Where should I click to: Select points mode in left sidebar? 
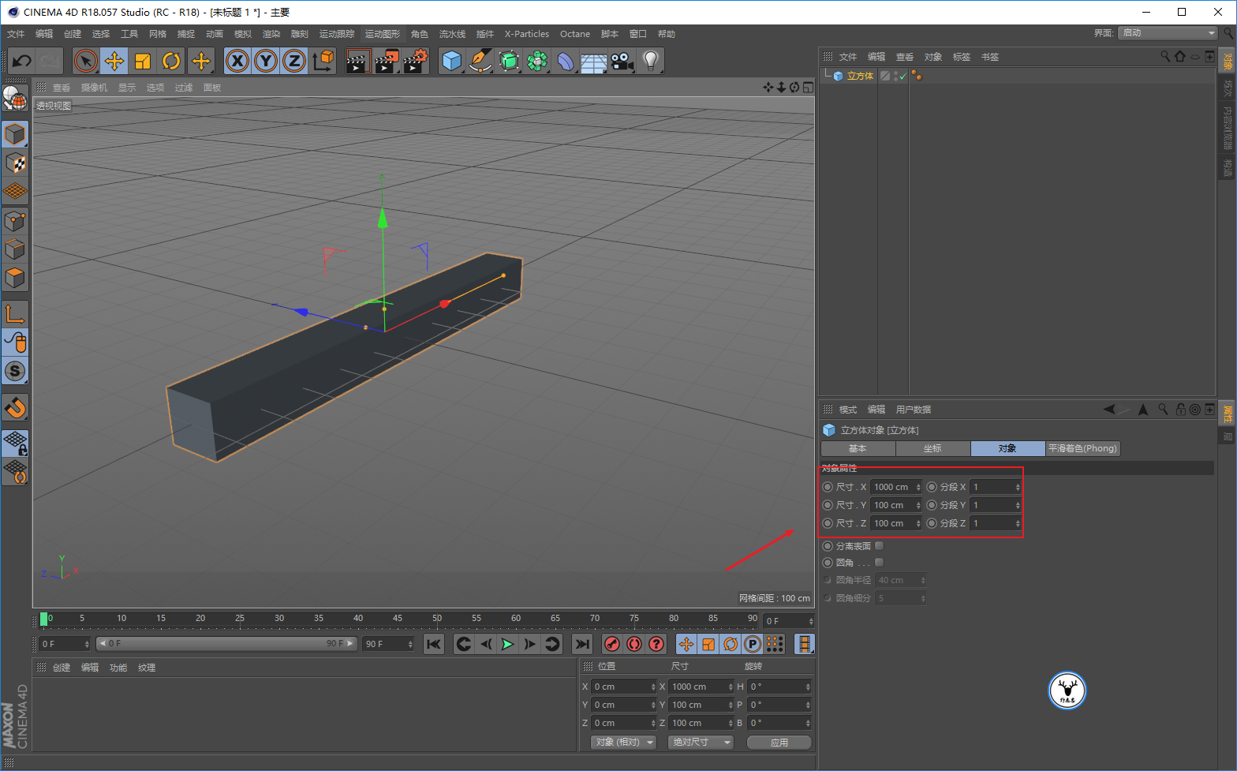(15, 221)
